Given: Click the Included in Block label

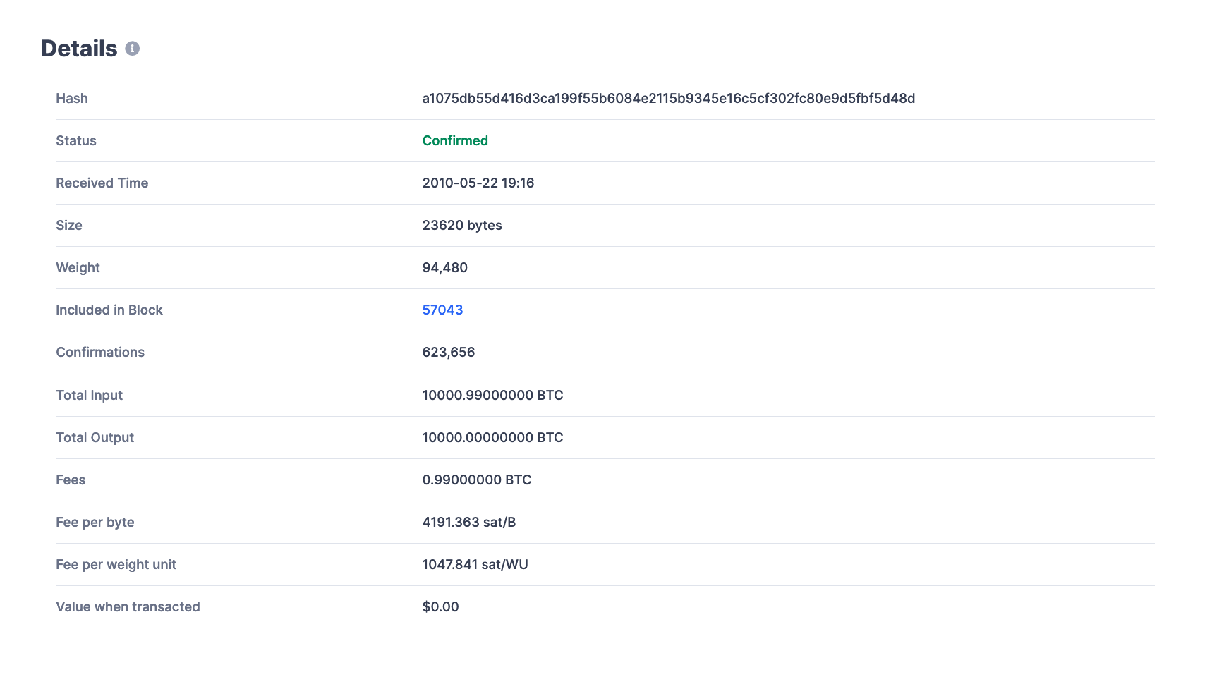Looking at the screenshot, I should coord(109,310).
